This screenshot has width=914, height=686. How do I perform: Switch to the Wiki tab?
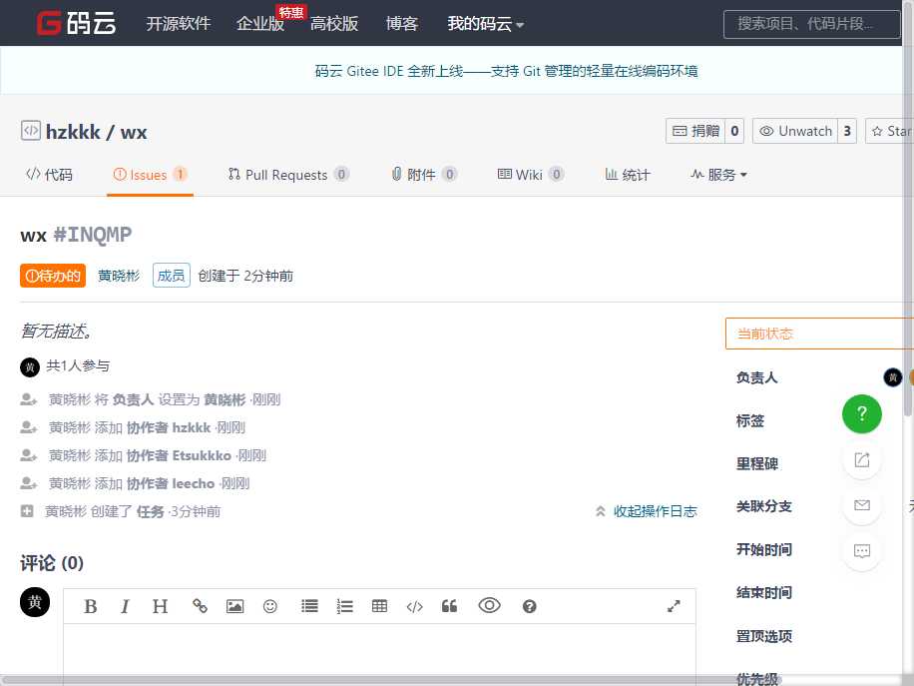(531, 175)
